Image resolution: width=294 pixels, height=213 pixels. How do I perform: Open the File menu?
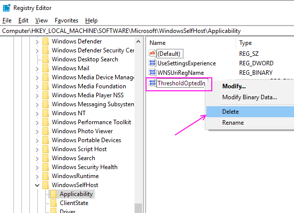tap(7, 20)
